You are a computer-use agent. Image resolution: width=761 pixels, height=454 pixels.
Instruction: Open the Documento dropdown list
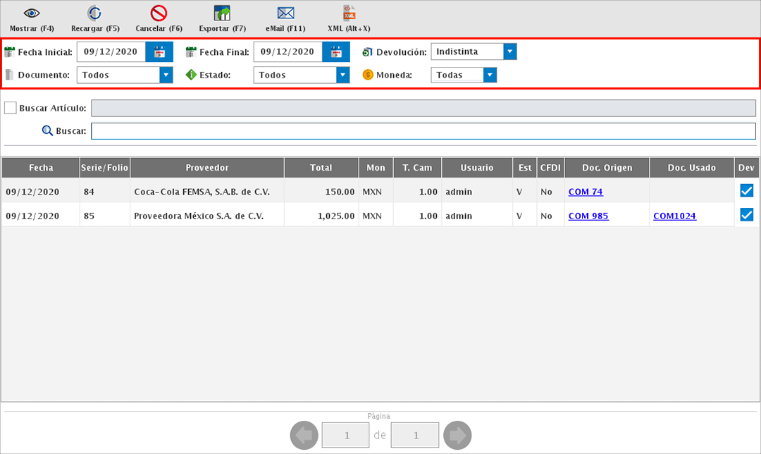click(166, 75)
